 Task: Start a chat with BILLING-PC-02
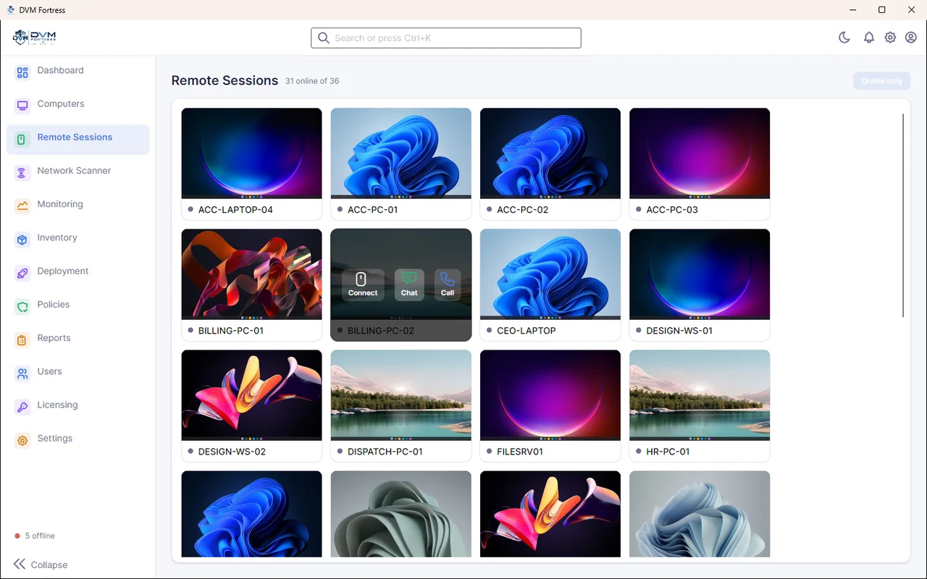point(409,284)
